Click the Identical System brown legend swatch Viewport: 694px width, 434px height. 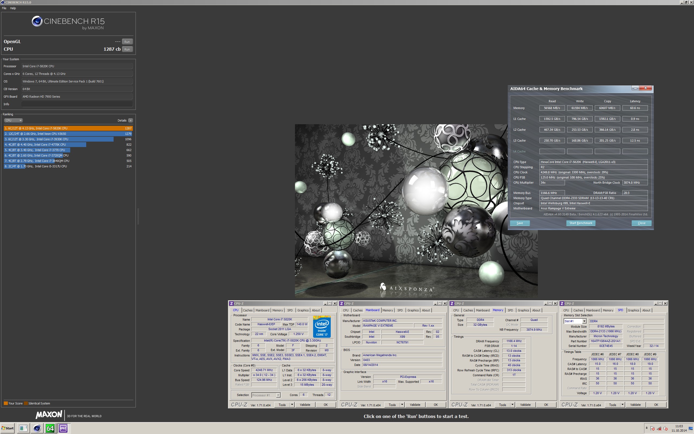pos(26,403)
